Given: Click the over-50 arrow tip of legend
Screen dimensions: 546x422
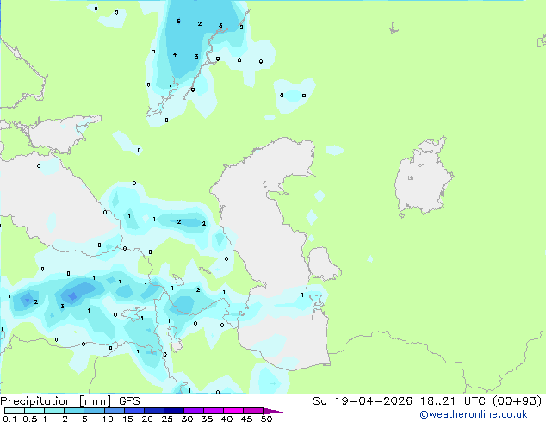Looking at the screenshot, I should [x=273, y=411].
